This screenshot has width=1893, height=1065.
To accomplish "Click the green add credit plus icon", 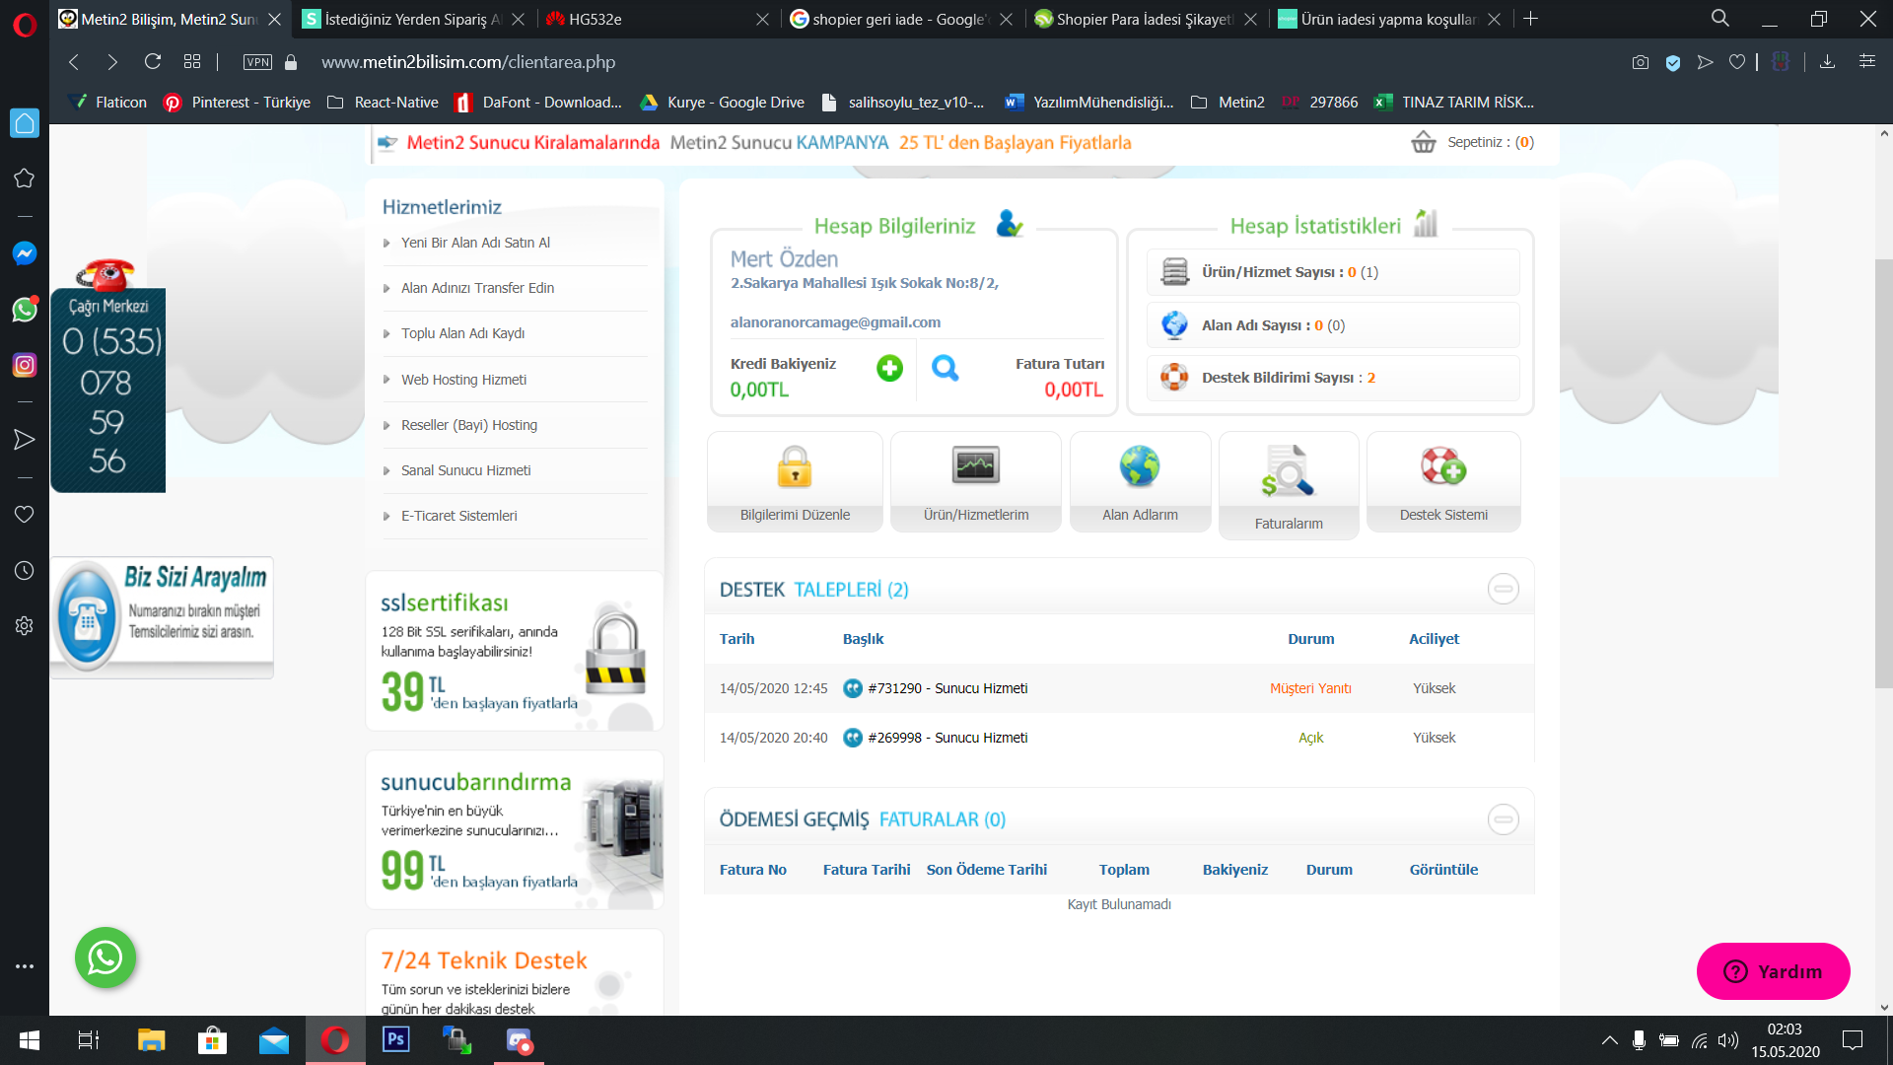I will click(889, 368).
